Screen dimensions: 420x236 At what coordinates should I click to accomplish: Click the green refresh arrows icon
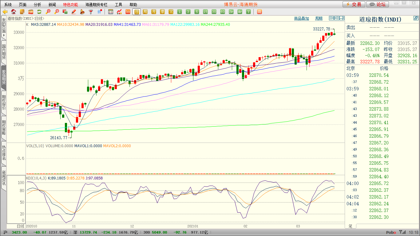click(39, 12)
